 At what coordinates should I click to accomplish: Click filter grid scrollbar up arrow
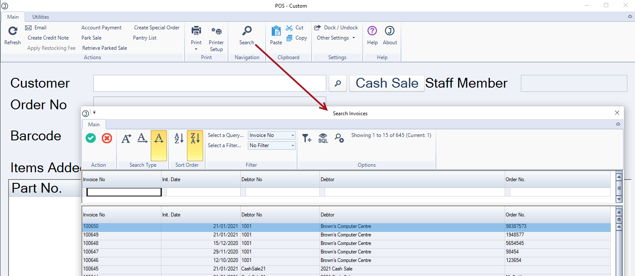click(x=619, y=176)
